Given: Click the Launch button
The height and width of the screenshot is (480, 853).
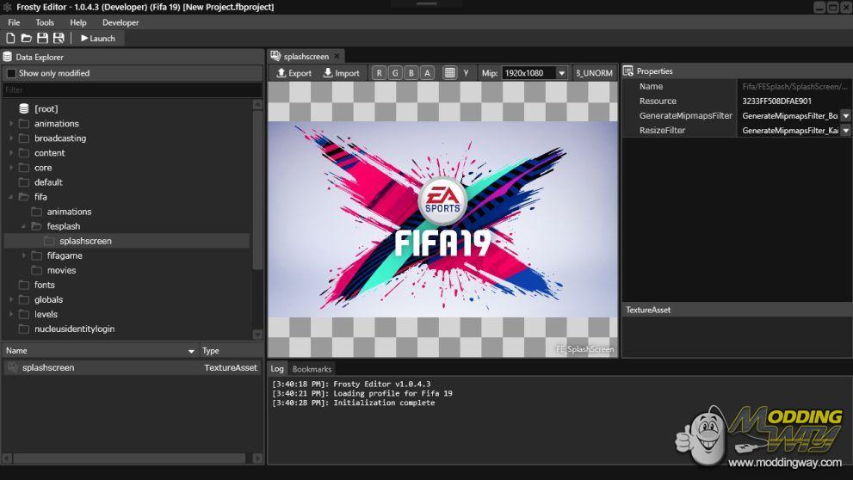Looking at the screenshot, I should (x=97, y=38).
